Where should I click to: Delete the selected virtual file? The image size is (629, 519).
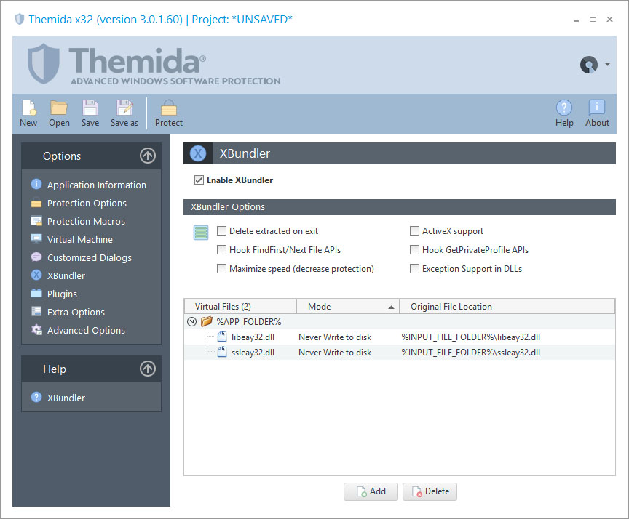click(x=430, y=491)
